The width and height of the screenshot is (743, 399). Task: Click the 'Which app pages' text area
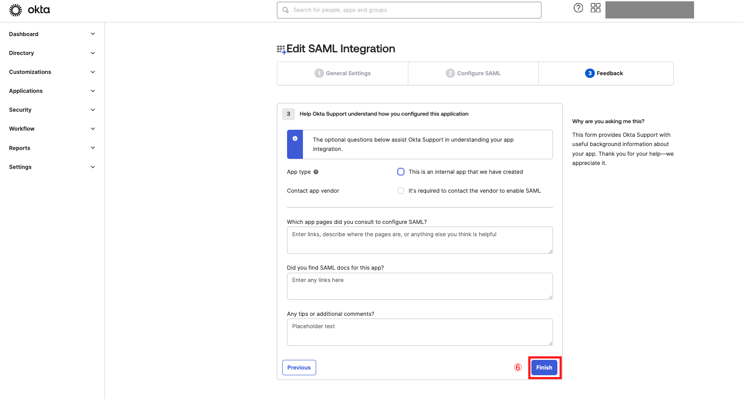tap(420, 240)
